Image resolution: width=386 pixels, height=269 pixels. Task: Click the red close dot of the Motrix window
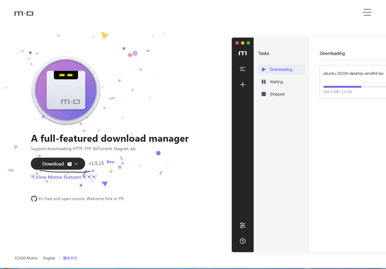(x=237, y=43)
